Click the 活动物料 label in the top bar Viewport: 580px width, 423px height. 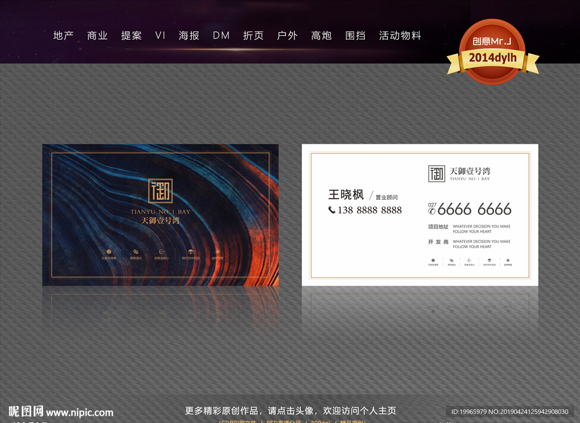pyautogui.click(x=400, y=36)
